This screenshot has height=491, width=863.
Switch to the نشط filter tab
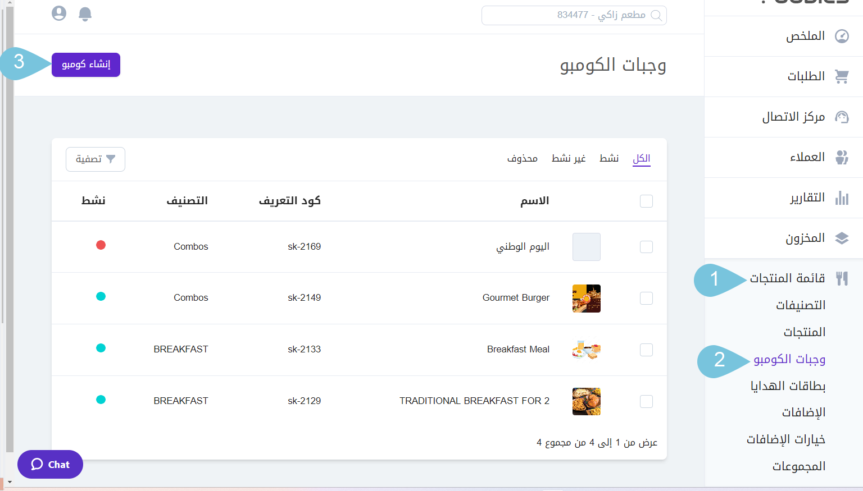click(x=609, y=159)
